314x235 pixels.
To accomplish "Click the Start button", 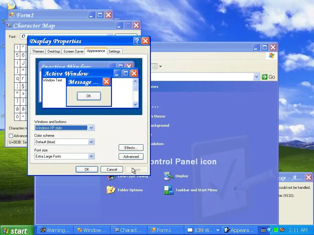I will 17,231.
